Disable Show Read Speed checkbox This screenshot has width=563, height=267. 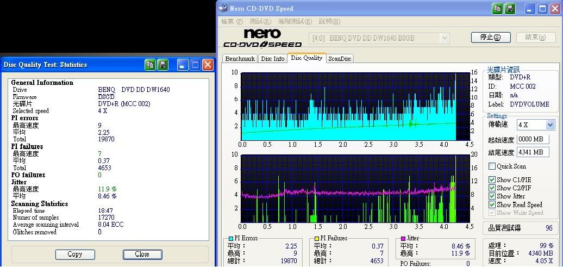pyautogui.click(x=492, y=205)
